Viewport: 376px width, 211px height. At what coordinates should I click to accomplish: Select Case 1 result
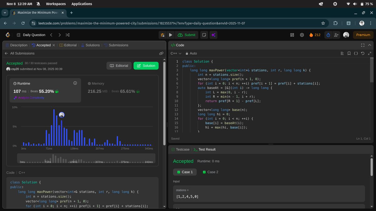click(x=185, y=172)
